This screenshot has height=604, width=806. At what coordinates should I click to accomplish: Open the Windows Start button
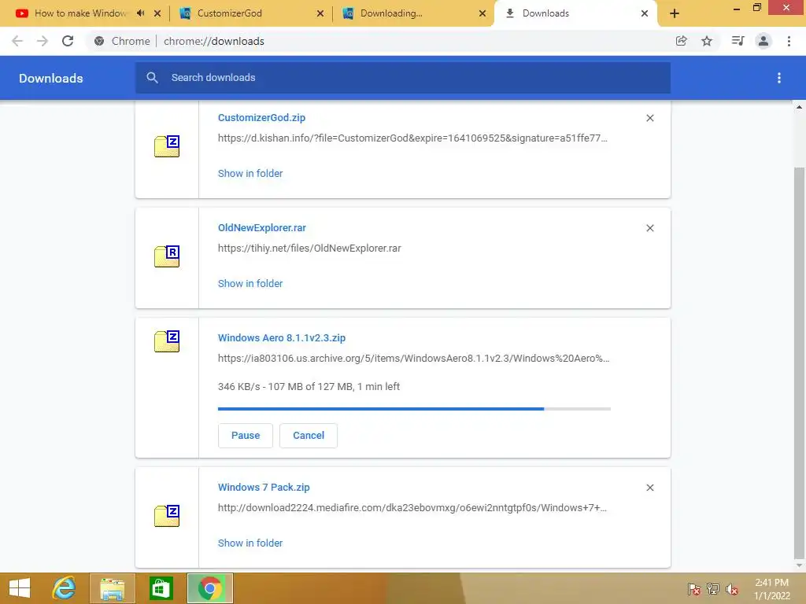pyautogui.click(x=20, y=588)
